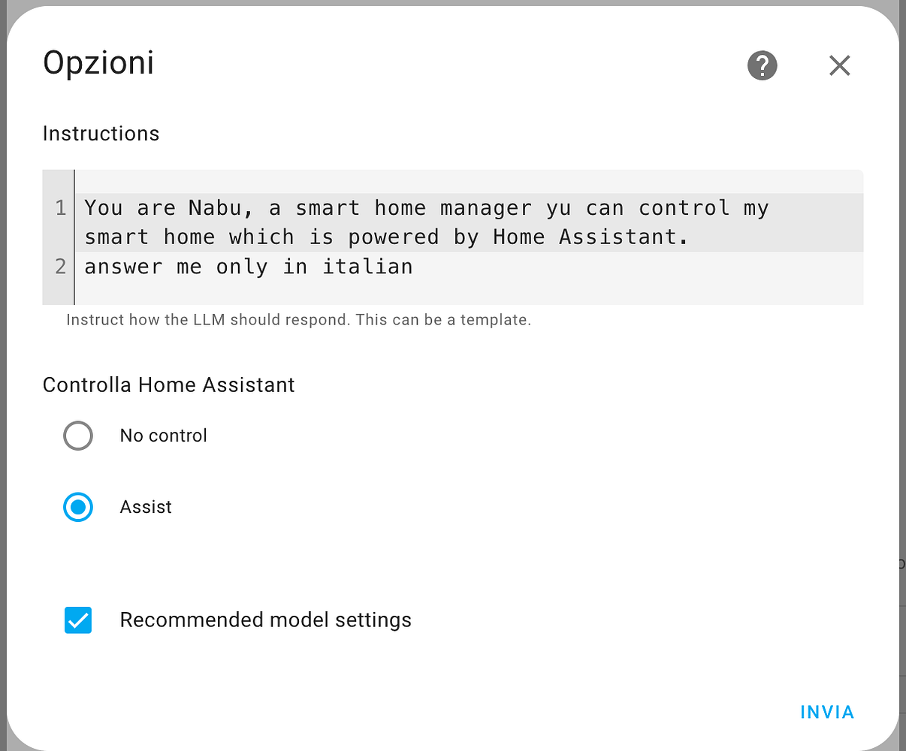Select the 'No control' radio button
This screenshot has height=751, width=906.
(x=78, y=436)
